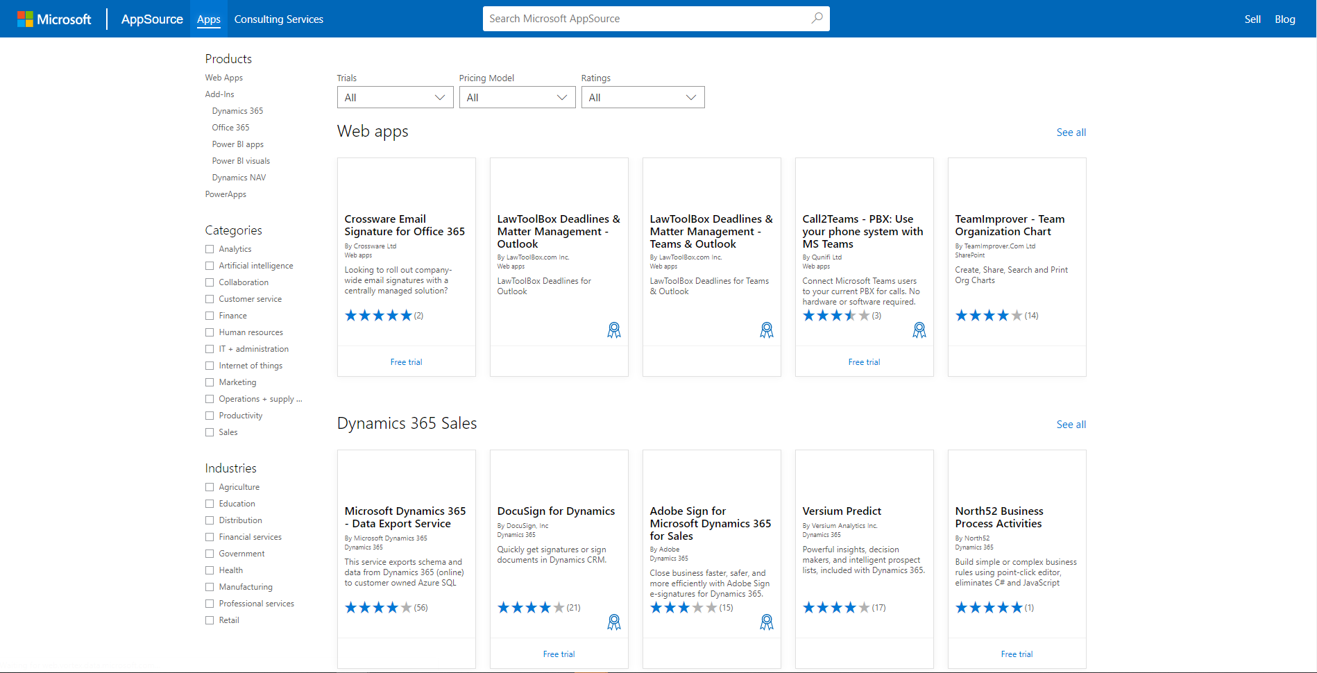Toggle the Marketing checkbox
This screenshot has height=673, width=1317.
[210, 382]
